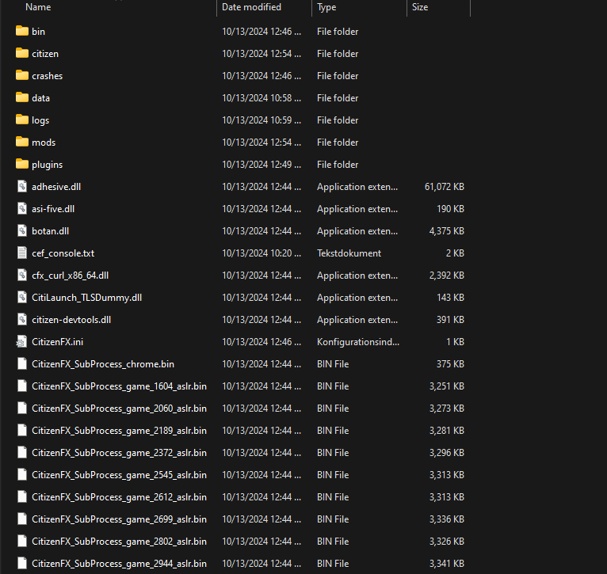The height and width of the screenshot is (574, 607).
Task: Sort by the Size column header
Action: coord(420,7)
